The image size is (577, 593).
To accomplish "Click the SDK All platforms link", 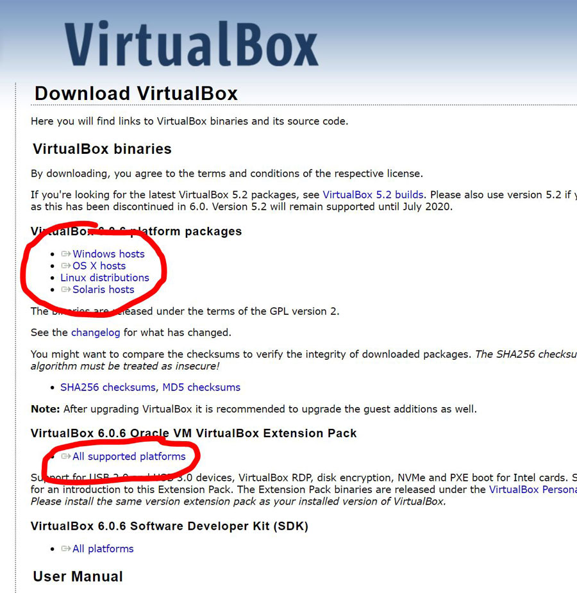I will pyautogui.click(x=103, y=549).
